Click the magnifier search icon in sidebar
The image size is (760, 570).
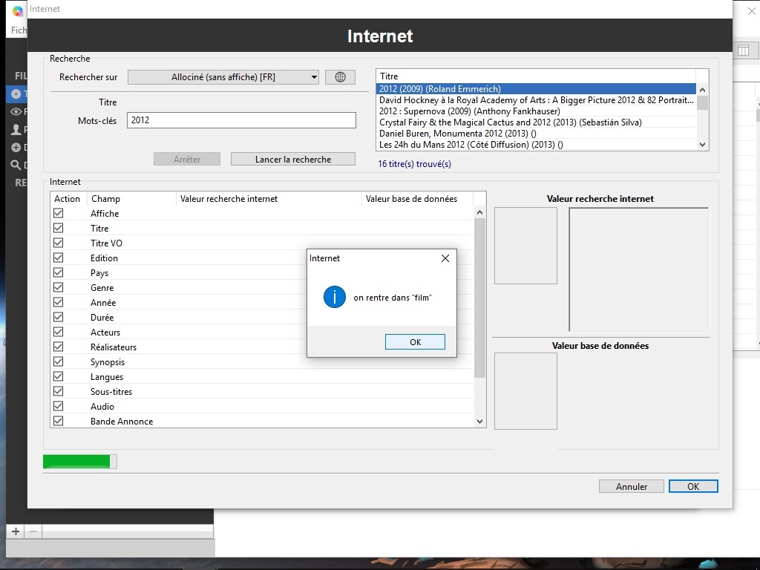coord(16,166)
